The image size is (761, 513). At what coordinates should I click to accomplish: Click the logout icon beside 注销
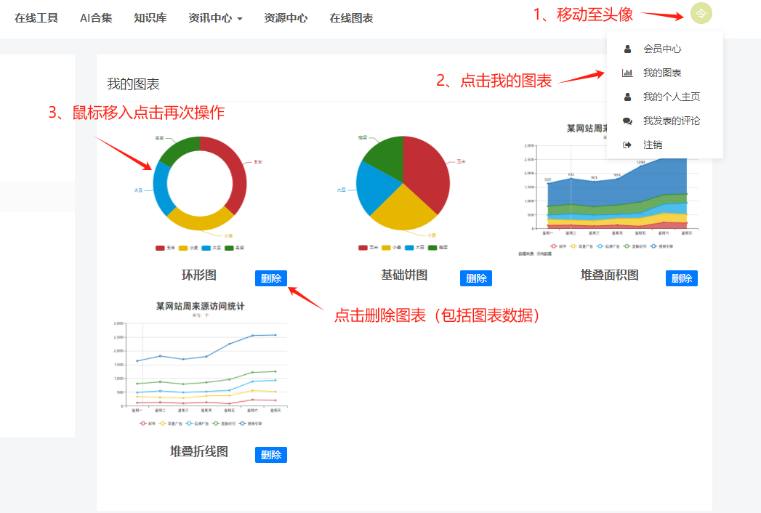point(627,144)
